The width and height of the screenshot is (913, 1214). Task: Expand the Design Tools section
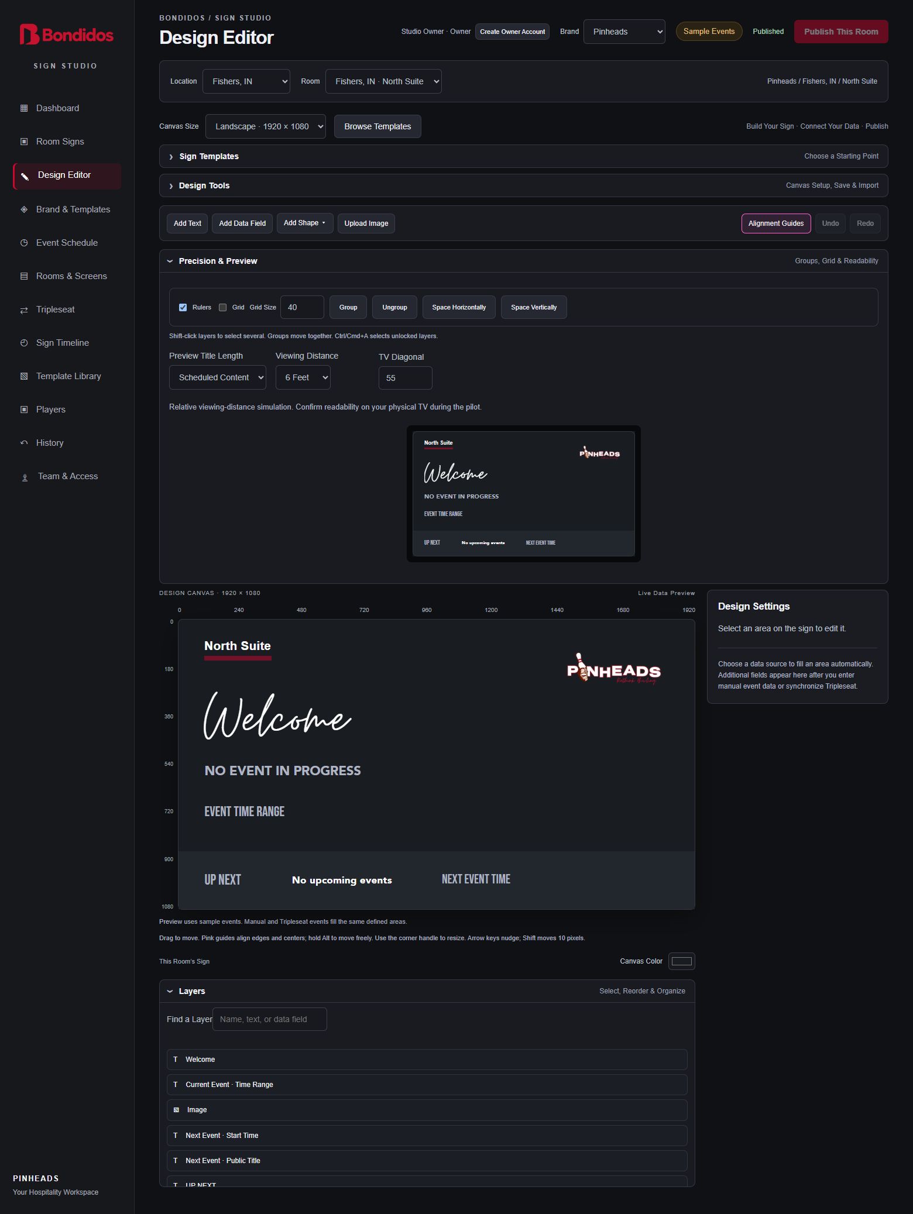coord(523,185)
